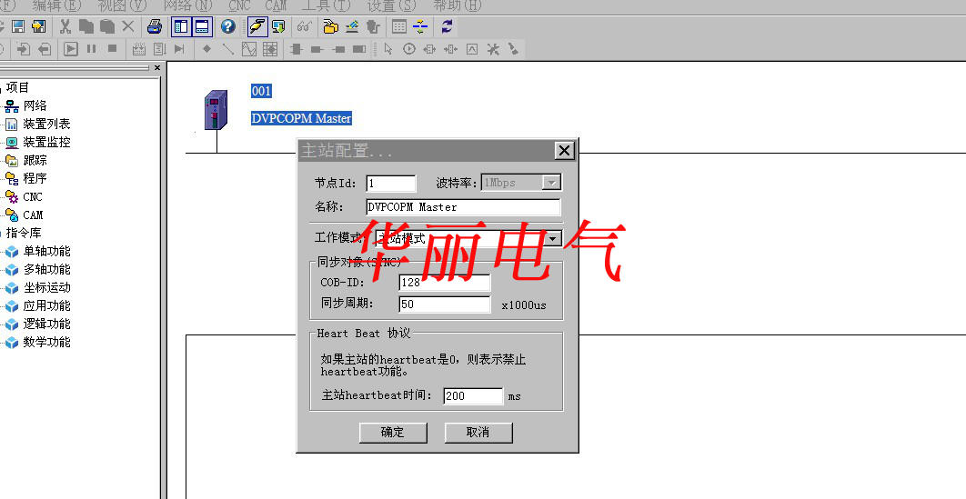Image resolution: width=966 pixels, height=499 pixels.
Task: Click the Print icon
Action: coord(155,26)
